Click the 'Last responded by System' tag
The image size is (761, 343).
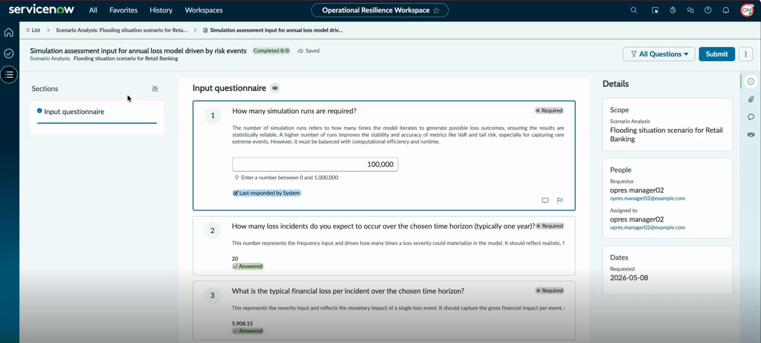coord(267,193)
